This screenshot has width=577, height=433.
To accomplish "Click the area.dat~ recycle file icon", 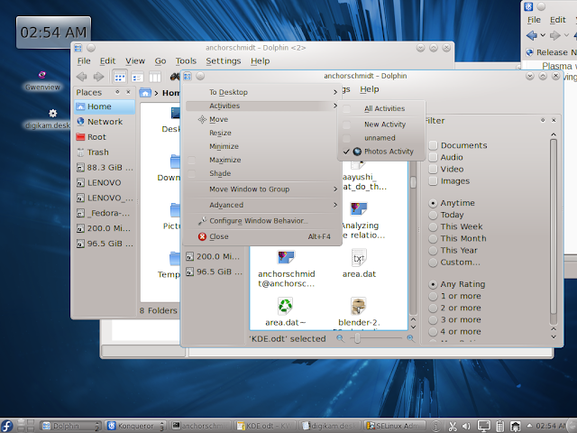I will (285, 306).
